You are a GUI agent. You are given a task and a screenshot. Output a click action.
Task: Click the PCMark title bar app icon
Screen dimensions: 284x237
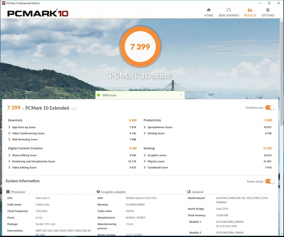[x=4, y=3]
